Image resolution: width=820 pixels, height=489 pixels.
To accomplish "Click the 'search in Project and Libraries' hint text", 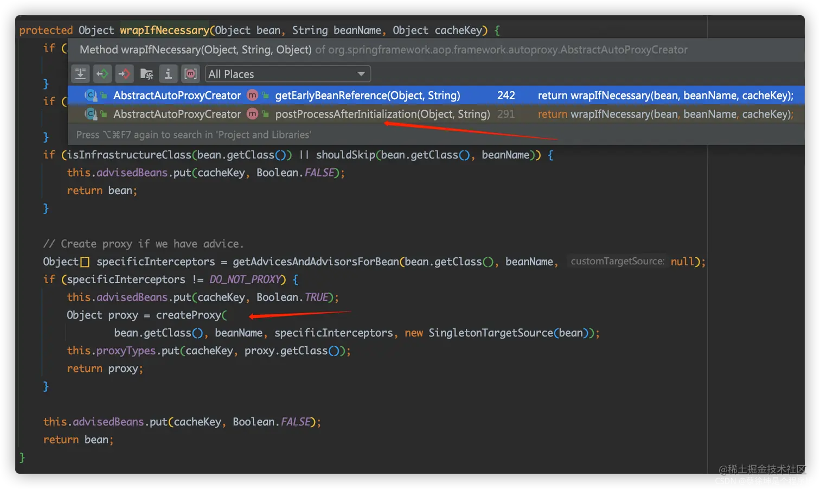I will click(194, 135).
